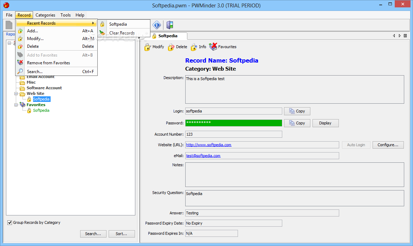Open the Tools menu
The width and height of the screenshot is (413, 246).
tap(66, 15)
